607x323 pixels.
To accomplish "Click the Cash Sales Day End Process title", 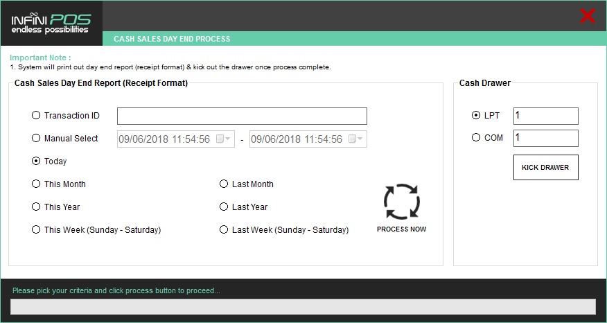I will point(172,39).
